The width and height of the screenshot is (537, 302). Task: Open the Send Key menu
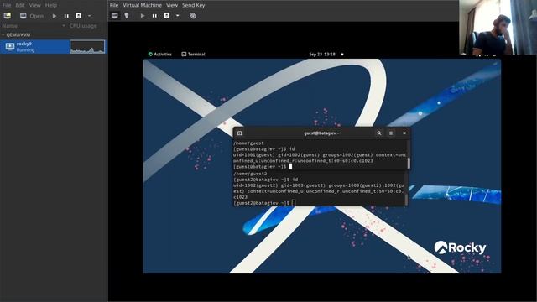coord(194,5)
